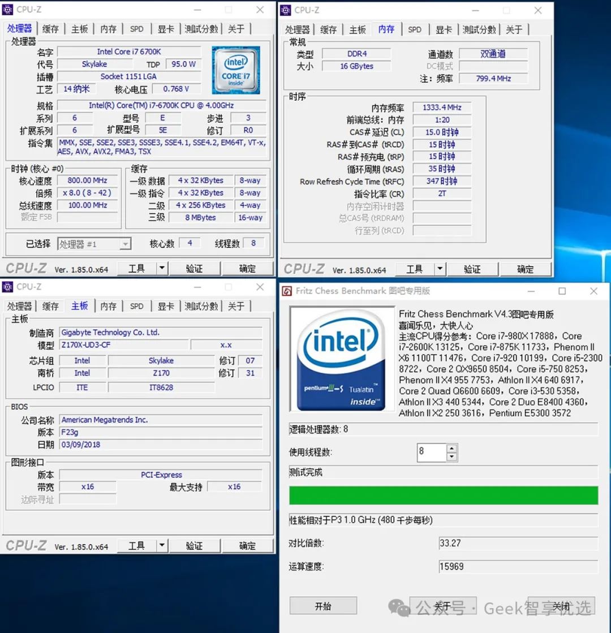Click 验证 button in processor CPU-Z window

pos(194,269)
